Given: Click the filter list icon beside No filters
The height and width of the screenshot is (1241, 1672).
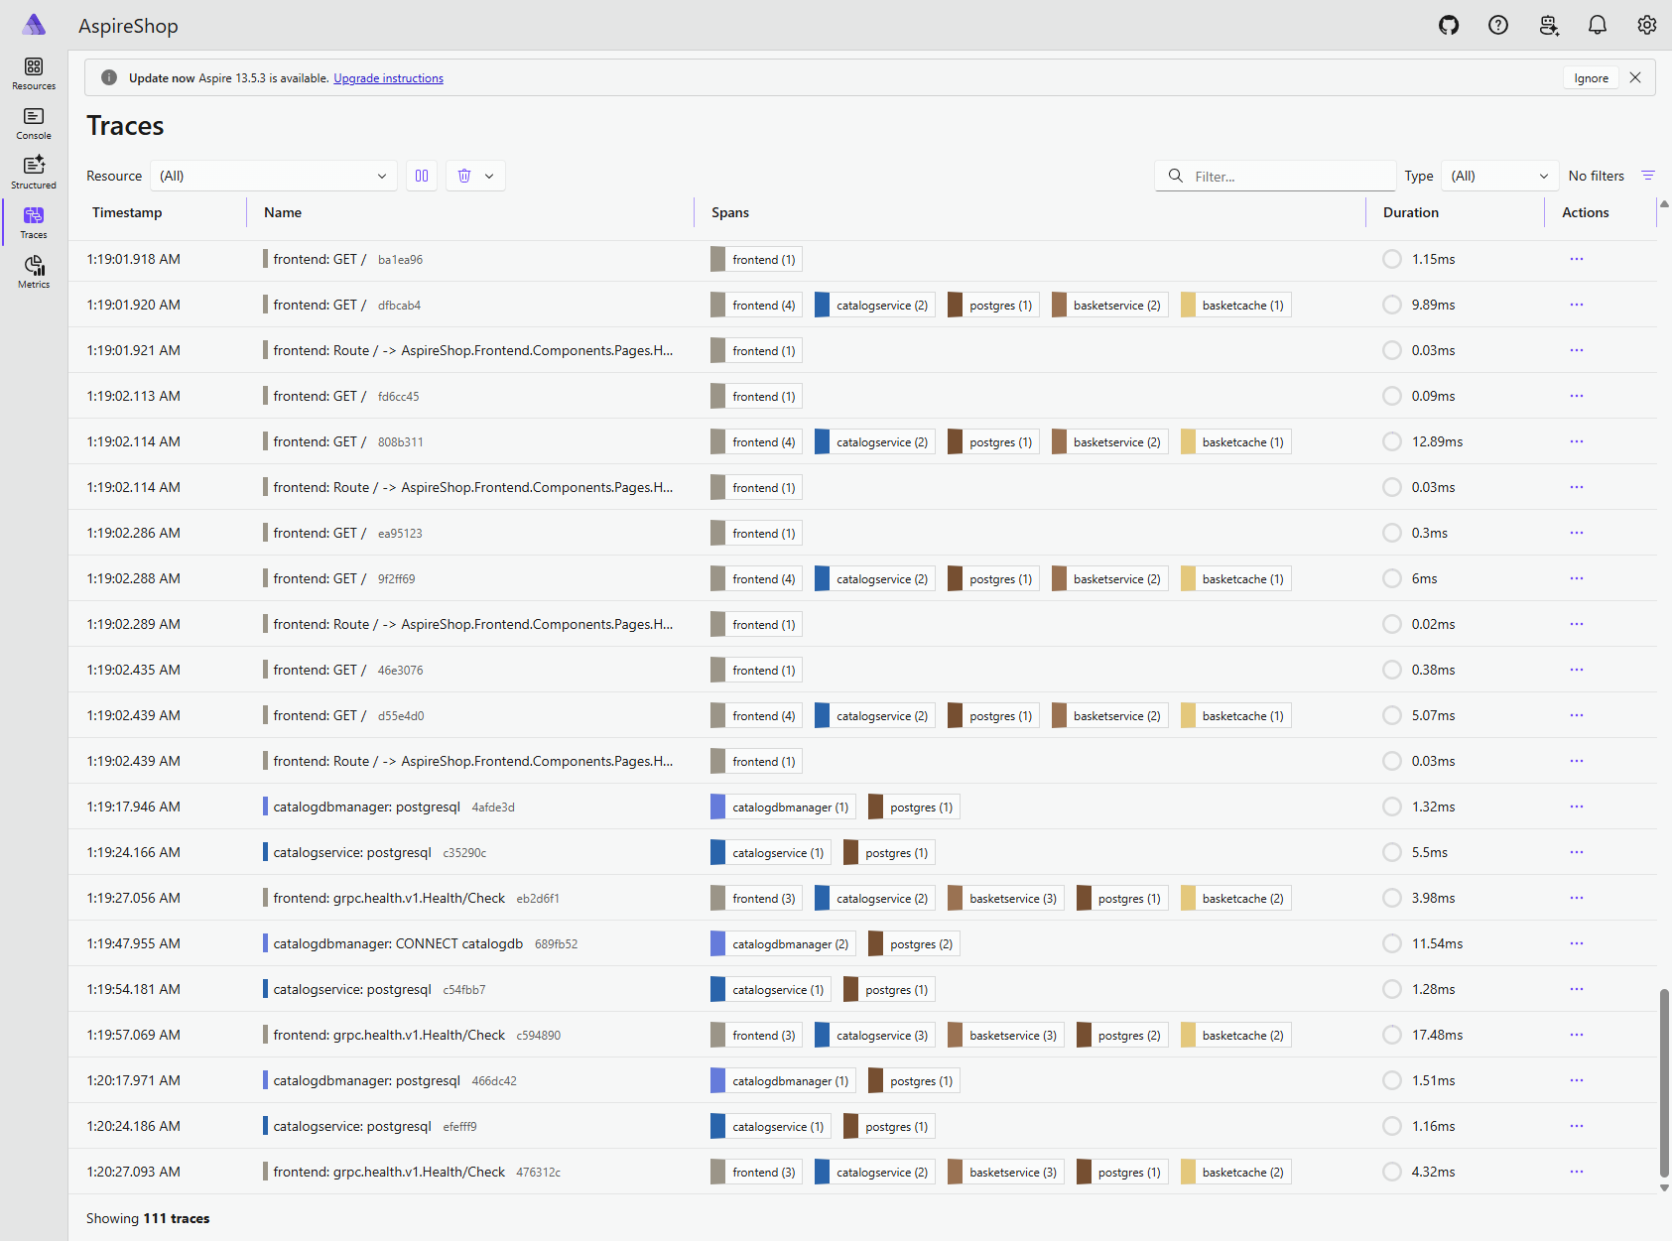Looking at the screenshot, I should tap(1648, 176).
